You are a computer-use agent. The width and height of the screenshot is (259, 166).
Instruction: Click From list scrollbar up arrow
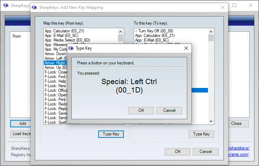coord(120,32)
